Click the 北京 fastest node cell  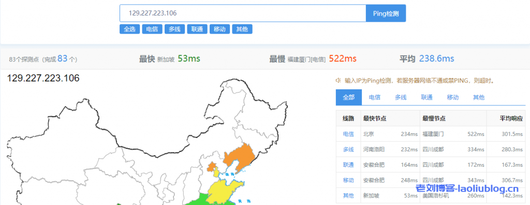[x=369, y=134]
